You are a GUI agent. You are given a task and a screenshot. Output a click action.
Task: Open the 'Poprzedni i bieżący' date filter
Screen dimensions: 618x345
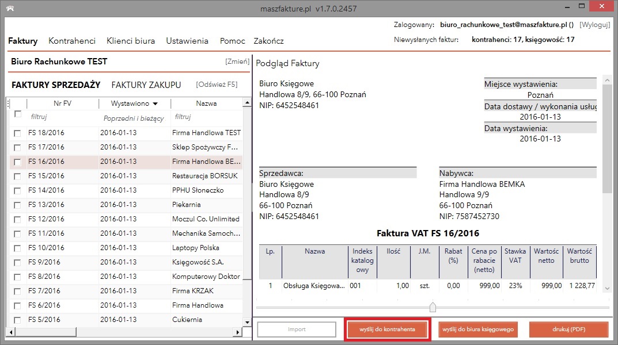tap(134, 118)
